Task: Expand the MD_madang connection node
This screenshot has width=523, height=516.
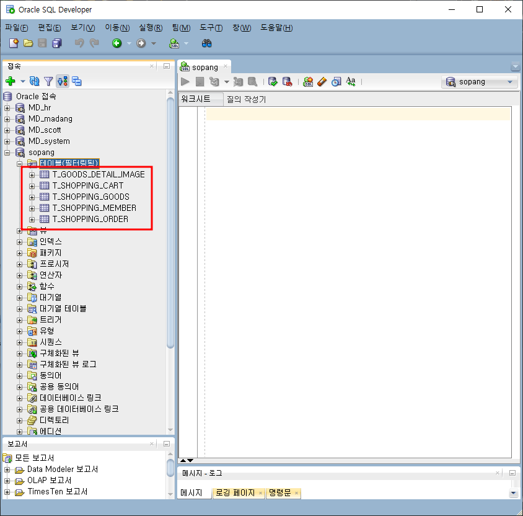Action: [7, 119]
